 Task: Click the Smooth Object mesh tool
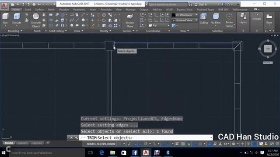click(36, 20)
